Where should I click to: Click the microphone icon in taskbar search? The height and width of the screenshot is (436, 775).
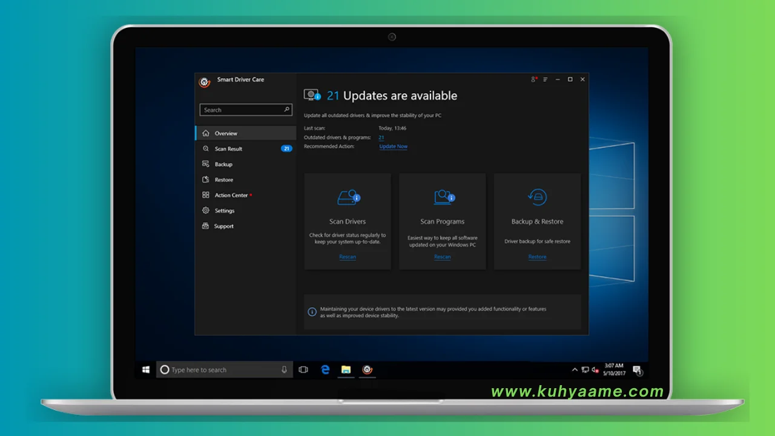pos(284,369)
